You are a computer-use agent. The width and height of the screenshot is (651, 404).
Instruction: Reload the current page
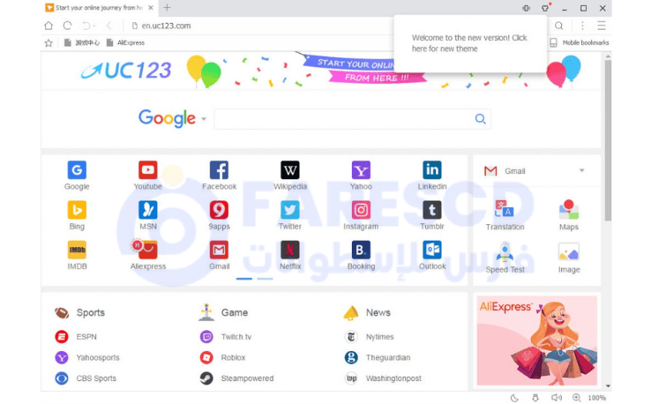click(x=67, y=26)
